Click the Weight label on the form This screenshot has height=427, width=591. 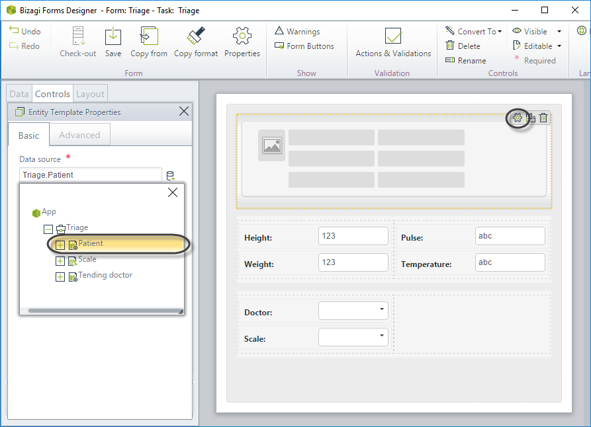coord(259,264)
